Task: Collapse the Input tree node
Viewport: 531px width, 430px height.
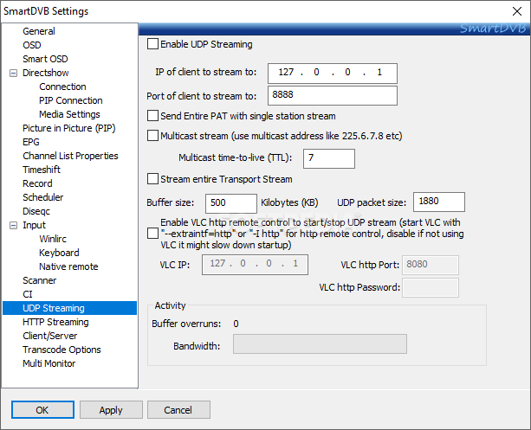Action: point(13,225)
